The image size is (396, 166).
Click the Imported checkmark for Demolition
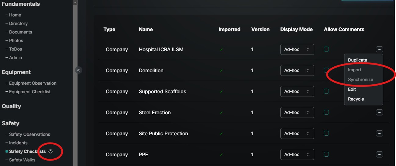coord(221,70)
